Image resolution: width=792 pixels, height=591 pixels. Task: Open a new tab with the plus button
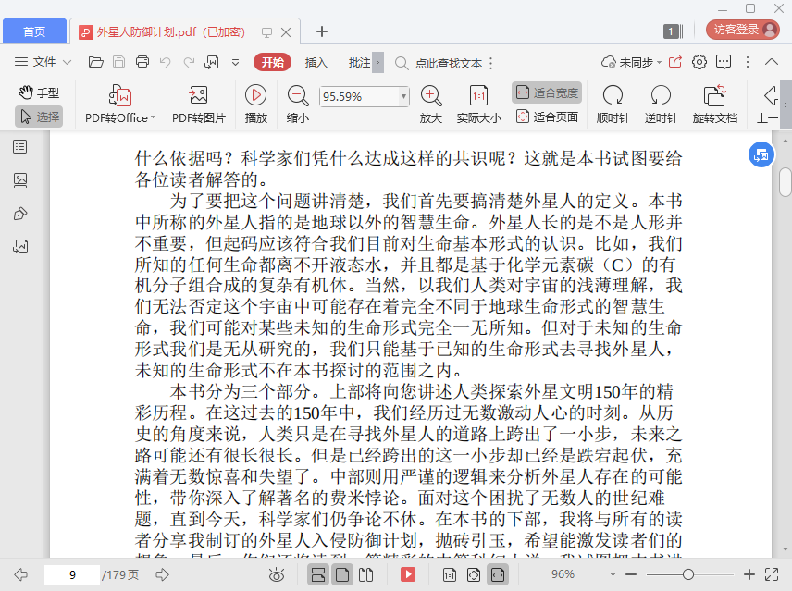(322, 31)
